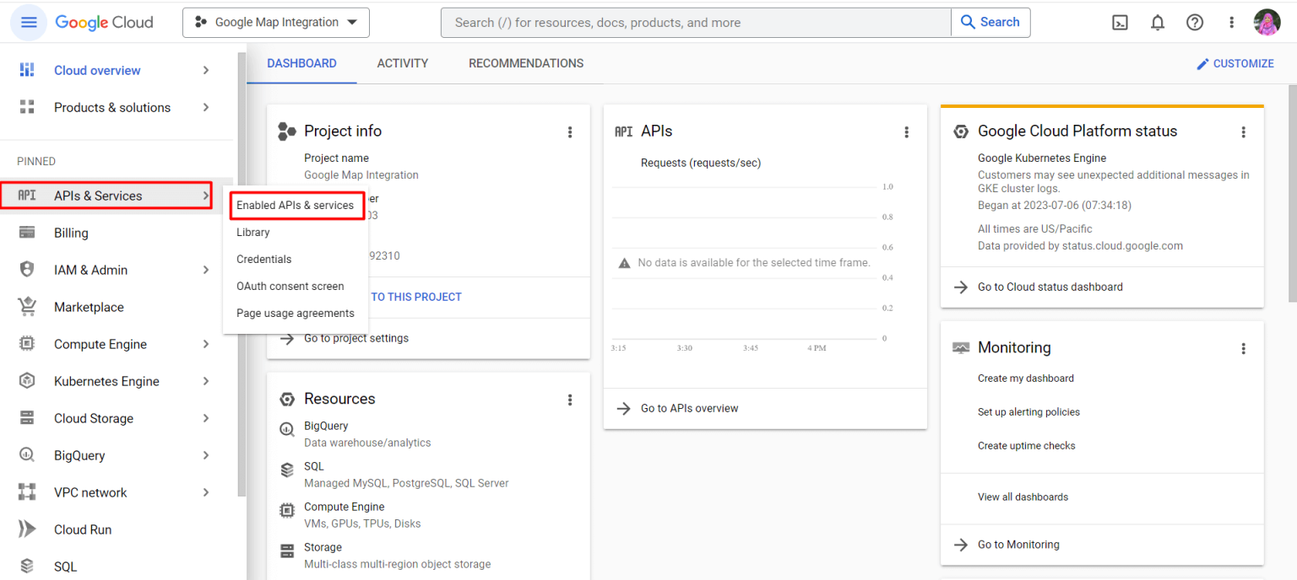Open Cloud Storage from the sidebar

click(95, 417)
